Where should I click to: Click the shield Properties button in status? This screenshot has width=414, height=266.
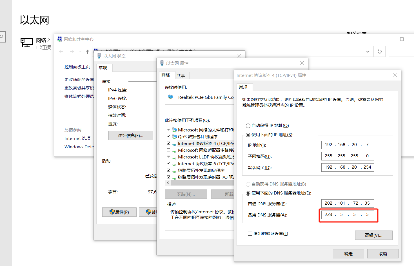pyautogui.click(x=119, y=212)
